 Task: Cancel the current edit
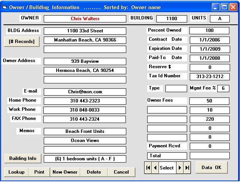tap(121, 172)
